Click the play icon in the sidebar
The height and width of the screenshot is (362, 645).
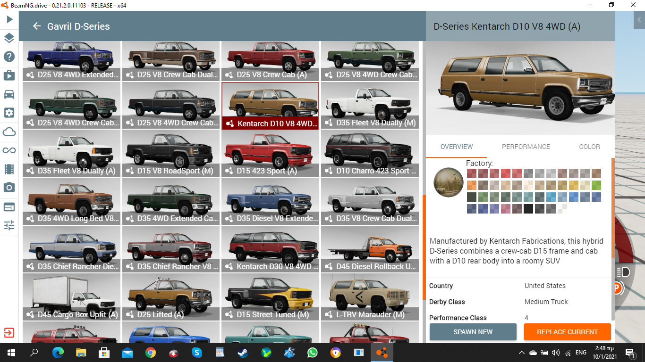tap(9, 20)
